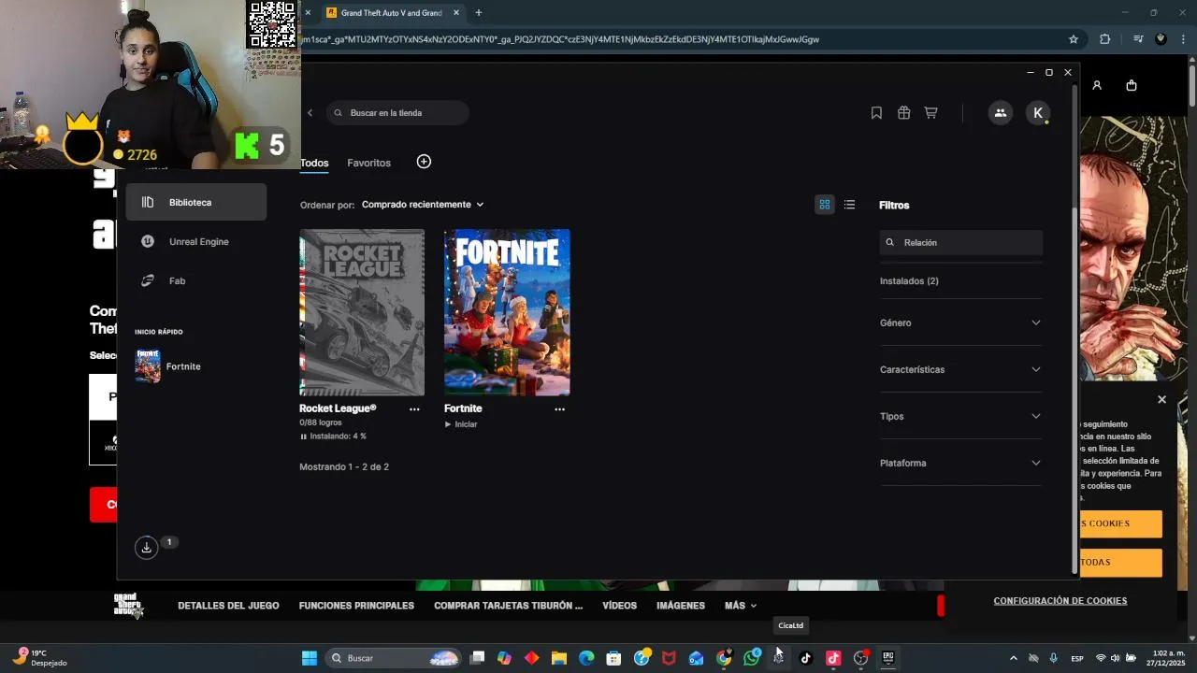The height and width of the screenshot is (673, 1197).
Task: Open the wishlist bookmark icon
Action: pyautogui.click(x=876, y=113)
